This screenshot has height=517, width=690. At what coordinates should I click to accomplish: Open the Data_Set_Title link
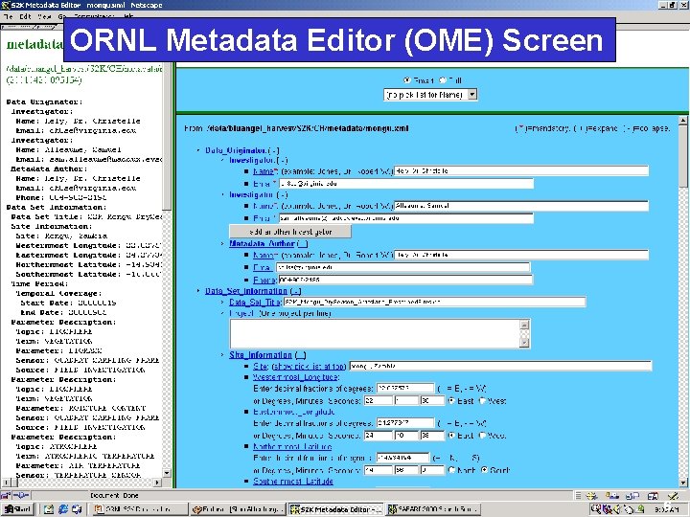[255, 302]
